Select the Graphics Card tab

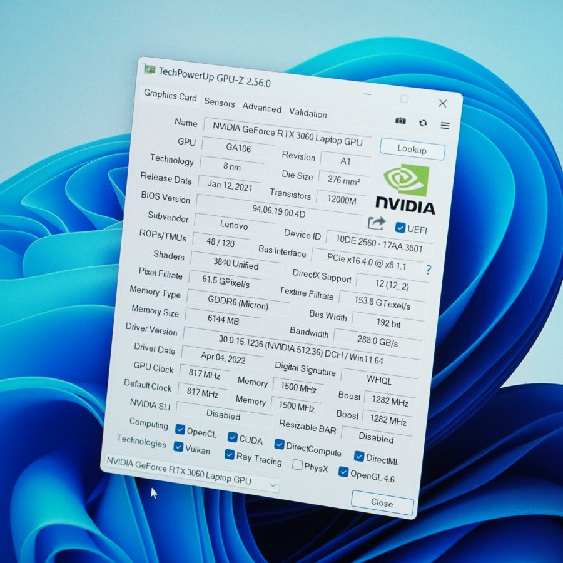coord(170,96)
